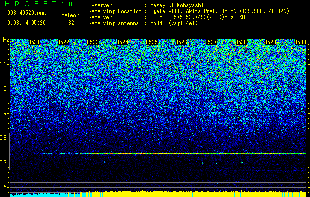Click the date stamp 10.03.14 05:20
This screenshot has width=310, height=197.
click(x=25, y=23)
